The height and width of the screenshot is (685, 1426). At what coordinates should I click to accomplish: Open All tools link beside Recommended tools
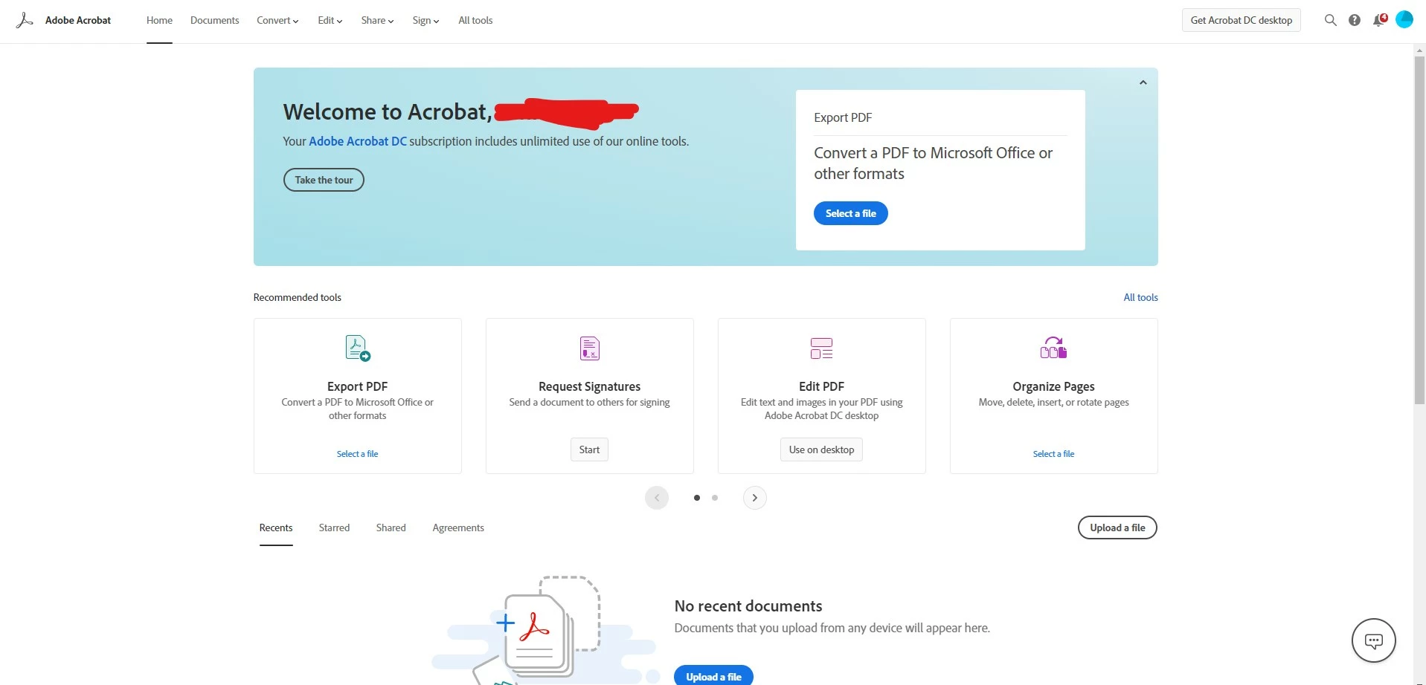click(x=1140, y=297)
